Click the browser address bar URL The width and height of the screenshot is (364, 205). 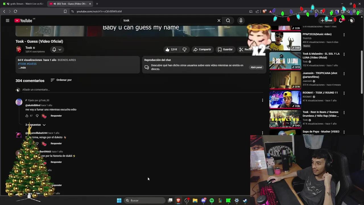(x=99, y=11)
